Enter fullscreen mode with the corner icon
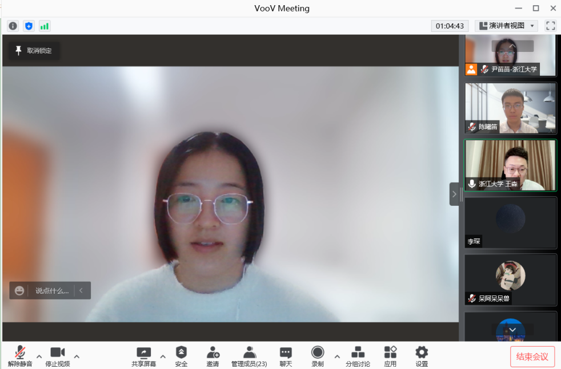561x369 pixels. (x=550, y=26)
